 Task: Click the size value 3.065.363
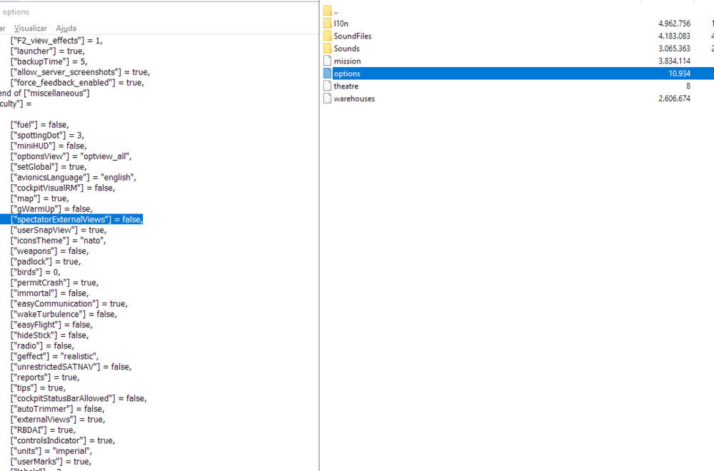pos(675,49)
